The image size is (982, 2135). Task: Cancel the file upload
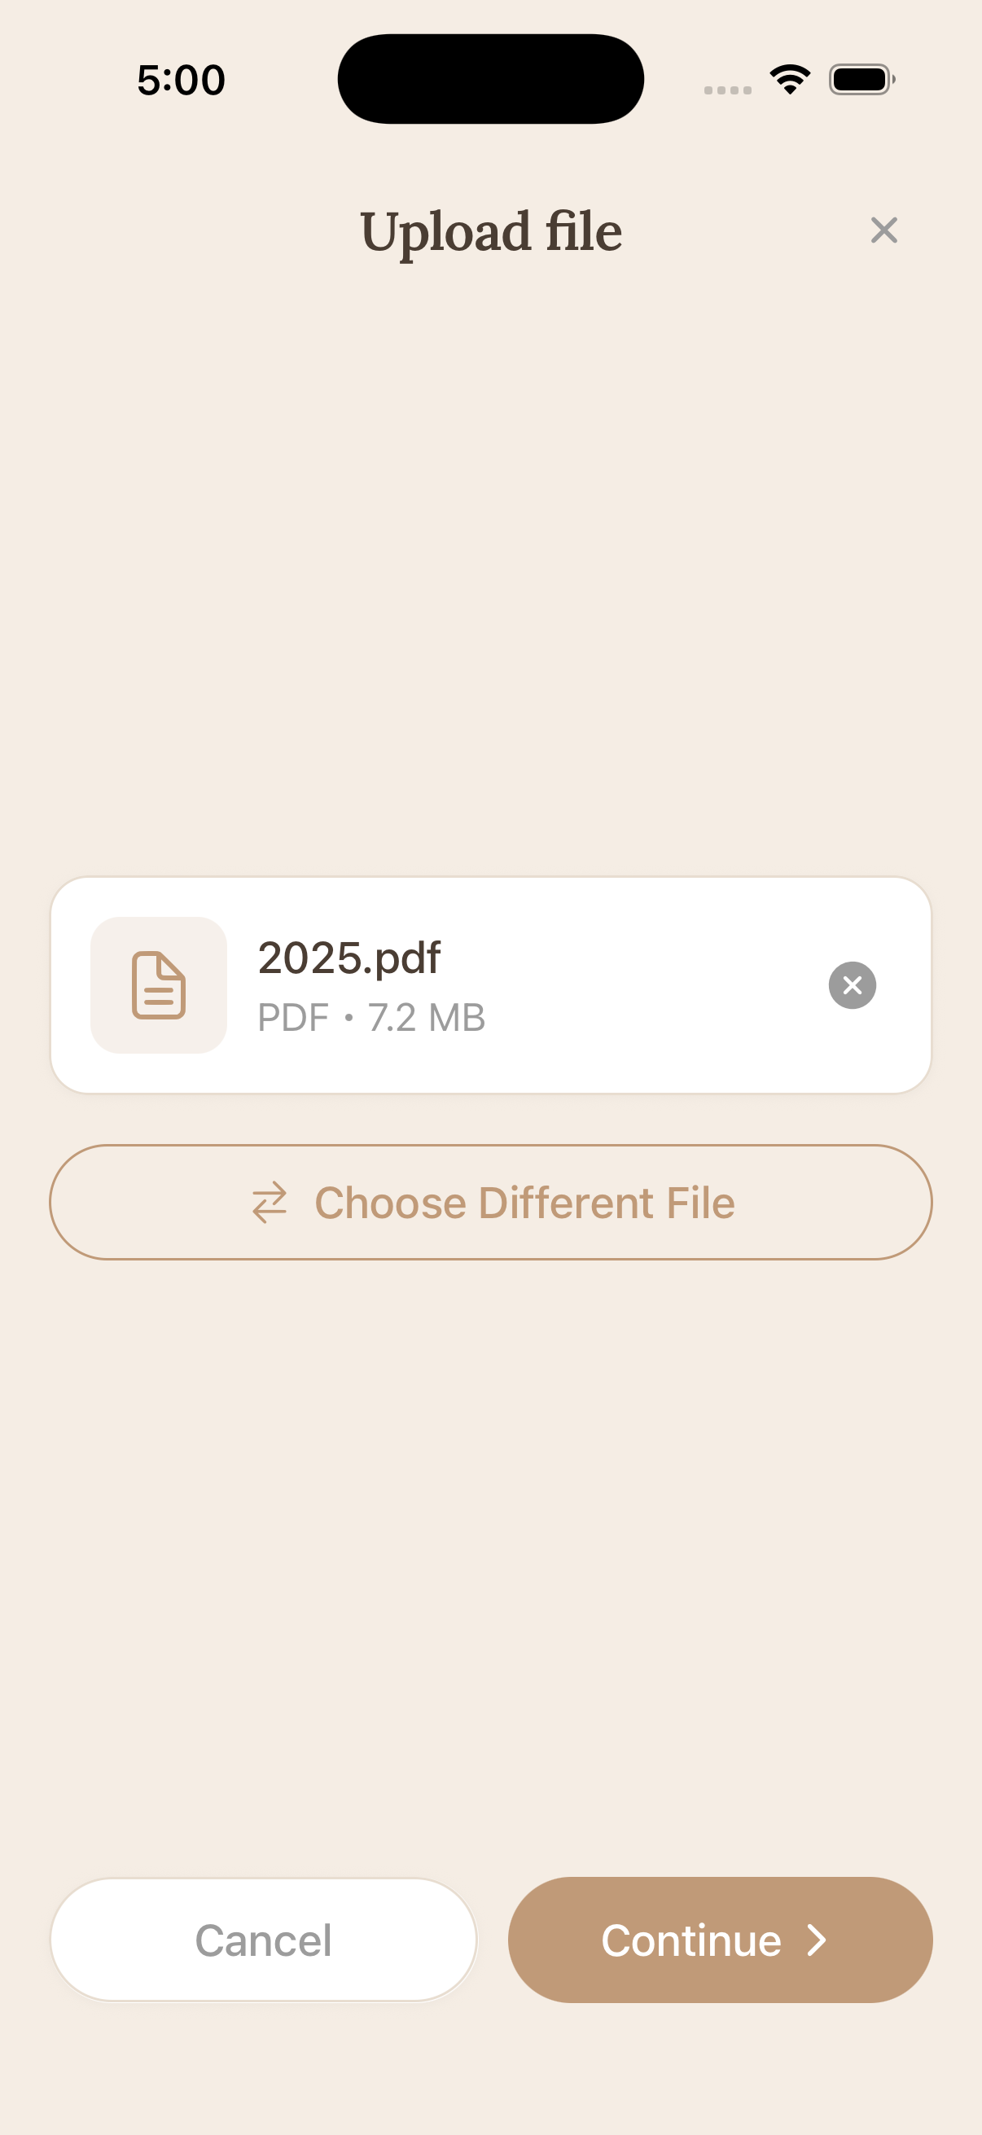[x=262, y=1940]
